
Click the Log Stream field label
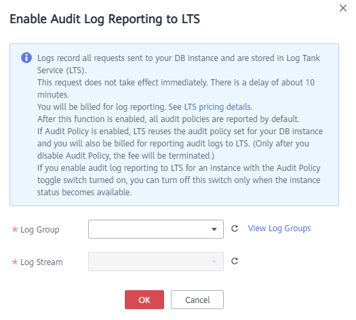(41, 262)
